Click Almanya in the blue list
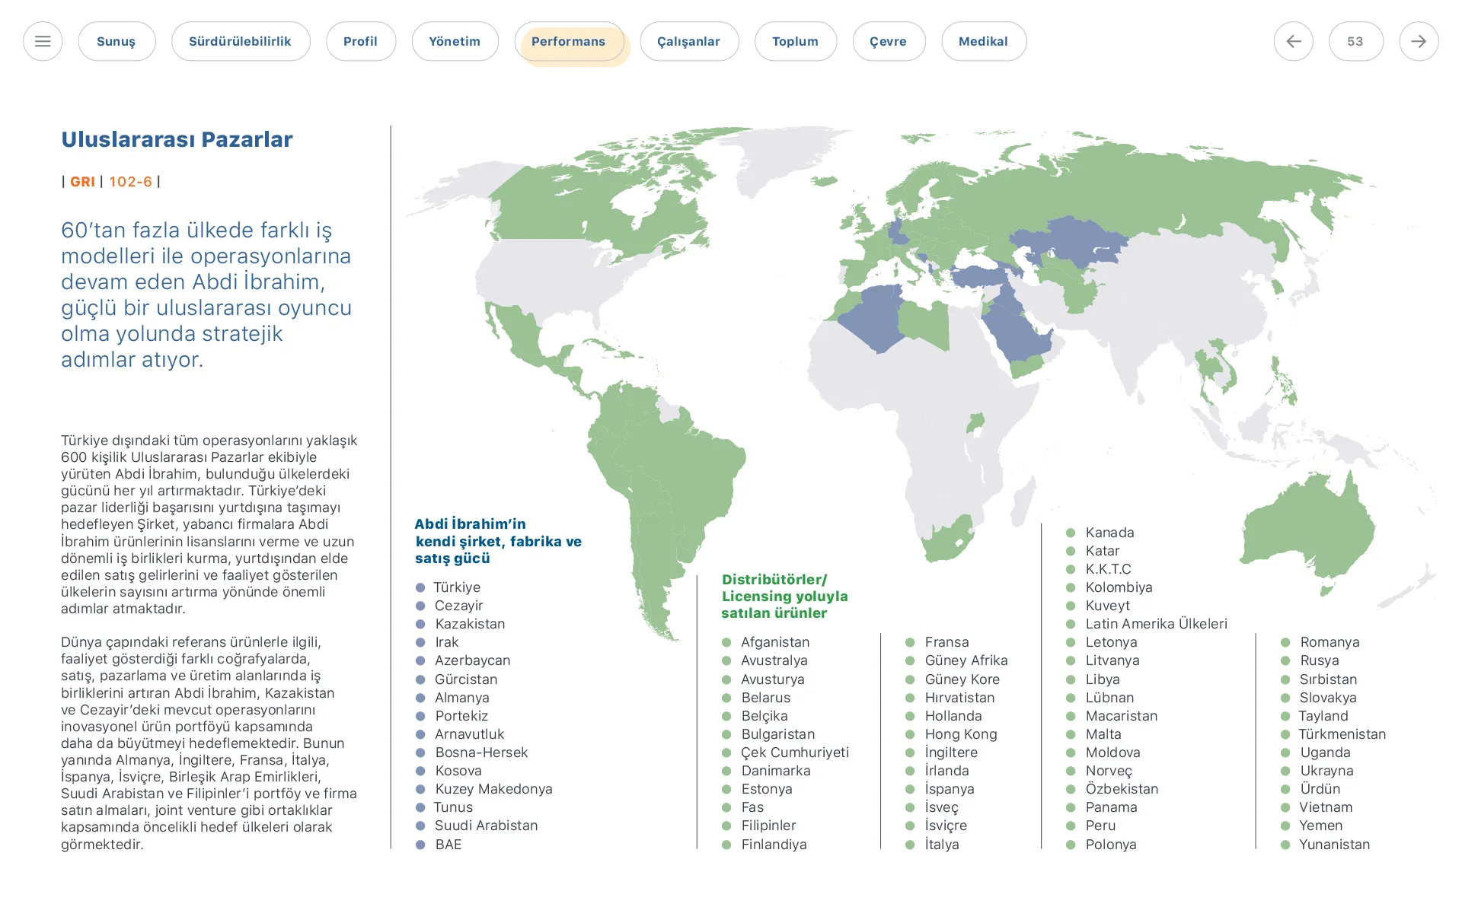 pyautogui.click(x=462, y=698)
